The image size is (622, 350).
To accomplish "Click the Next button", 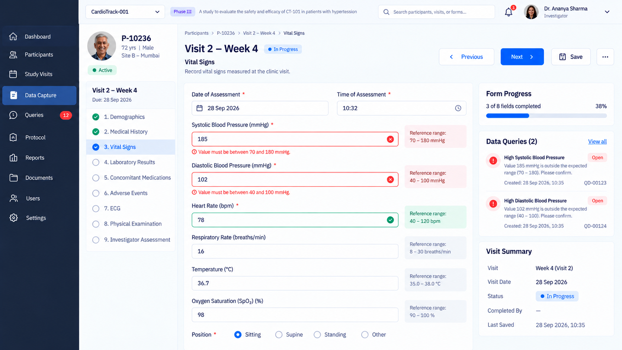I will (522, 57).
